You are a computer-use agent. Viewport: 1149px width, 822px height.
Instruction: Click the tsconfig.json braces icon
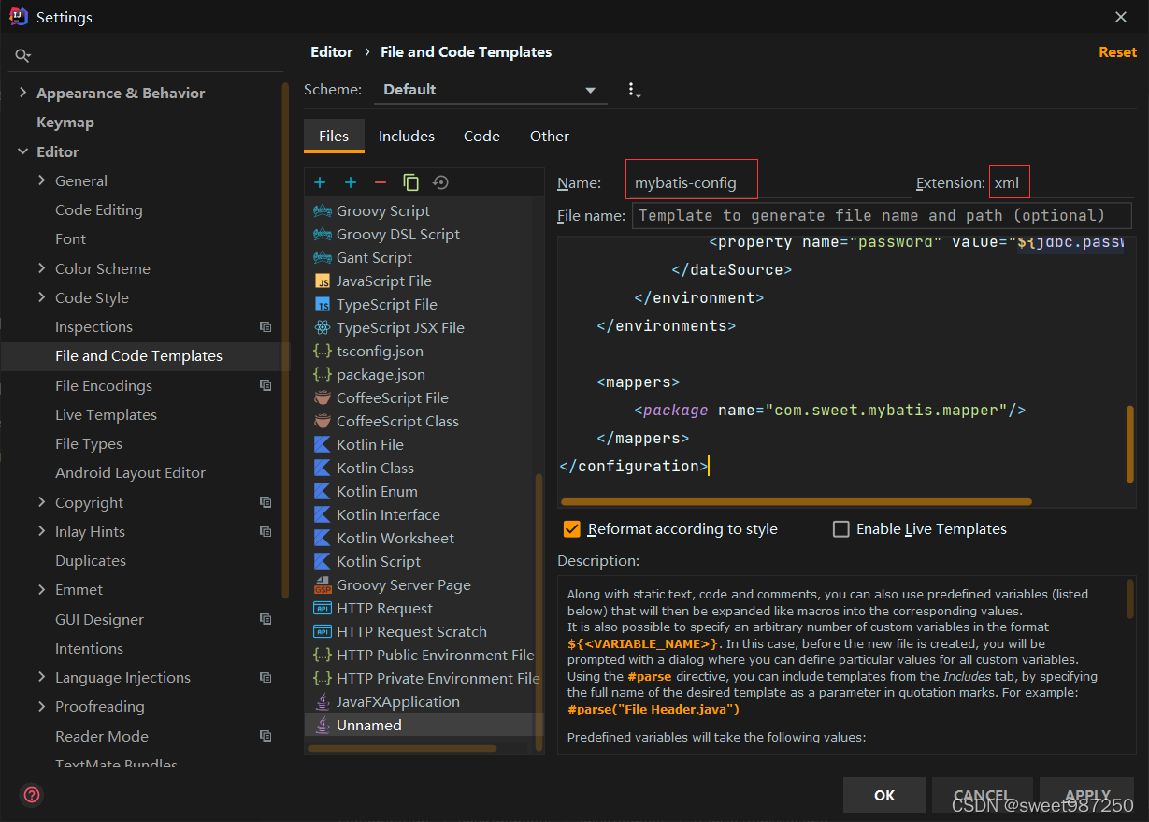323,351
